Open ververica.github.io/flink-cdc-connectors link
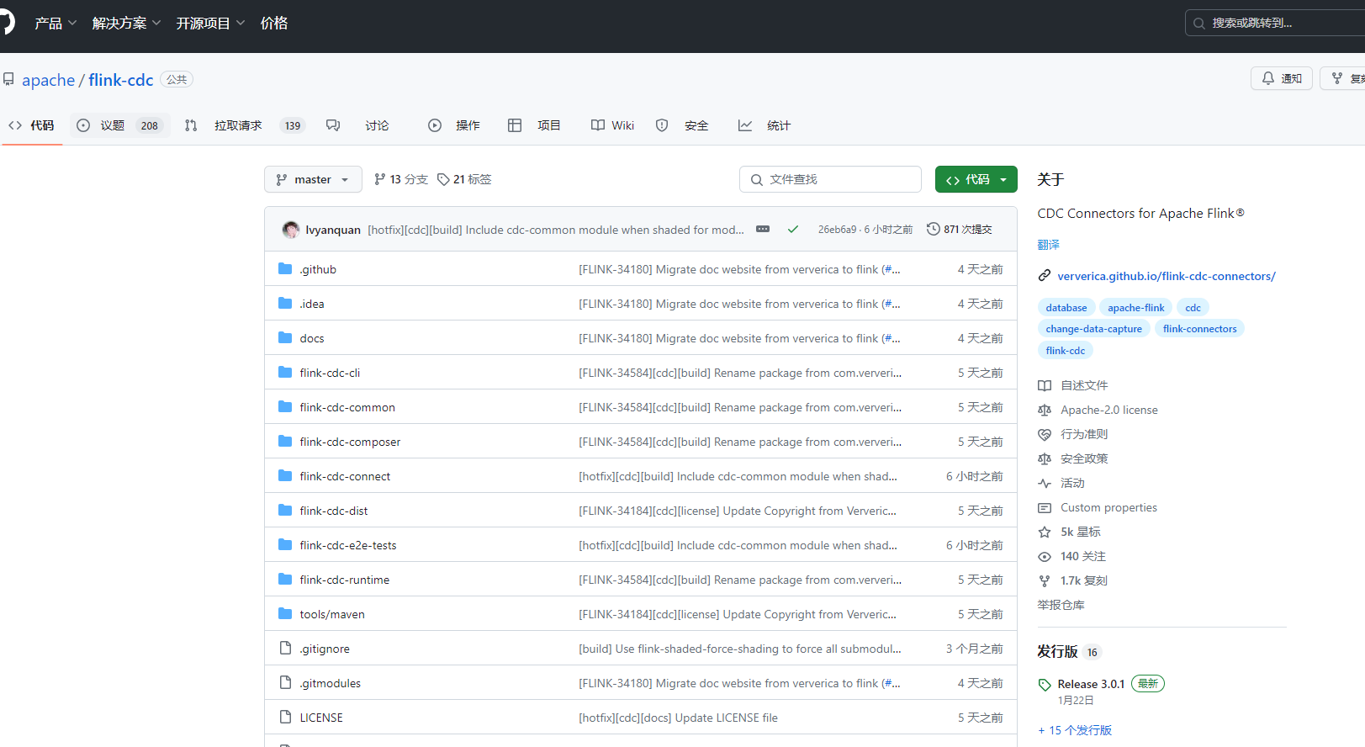The height and width of the screenshot is (747, 1365). click(1166, 276)
